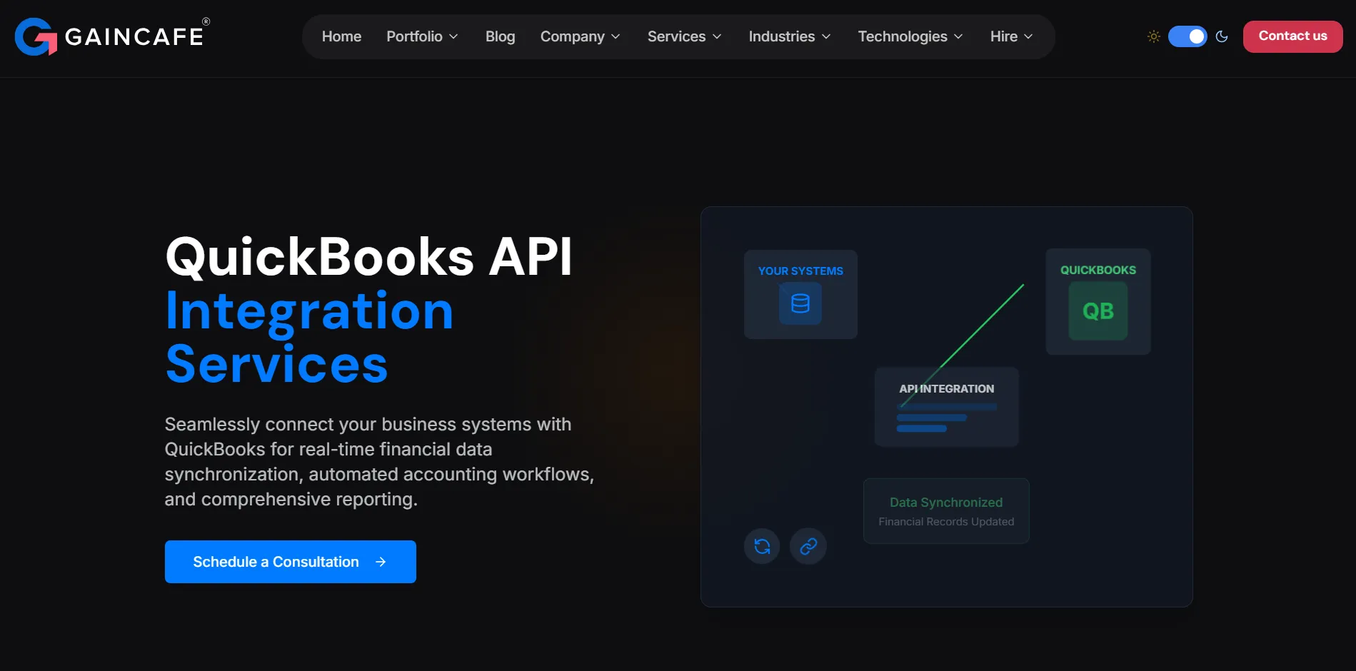Click the Data Synchronized status card

tap(946, 511)
